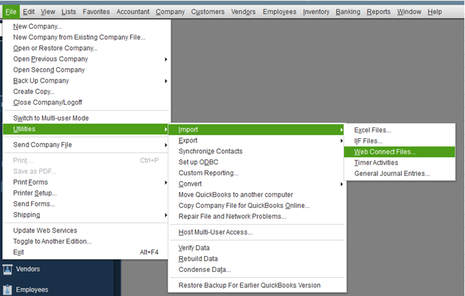Image resolution: width=465 pixels, height=296 pixels.
Task: Expand Back Up Company submenu
Action: 87,81
